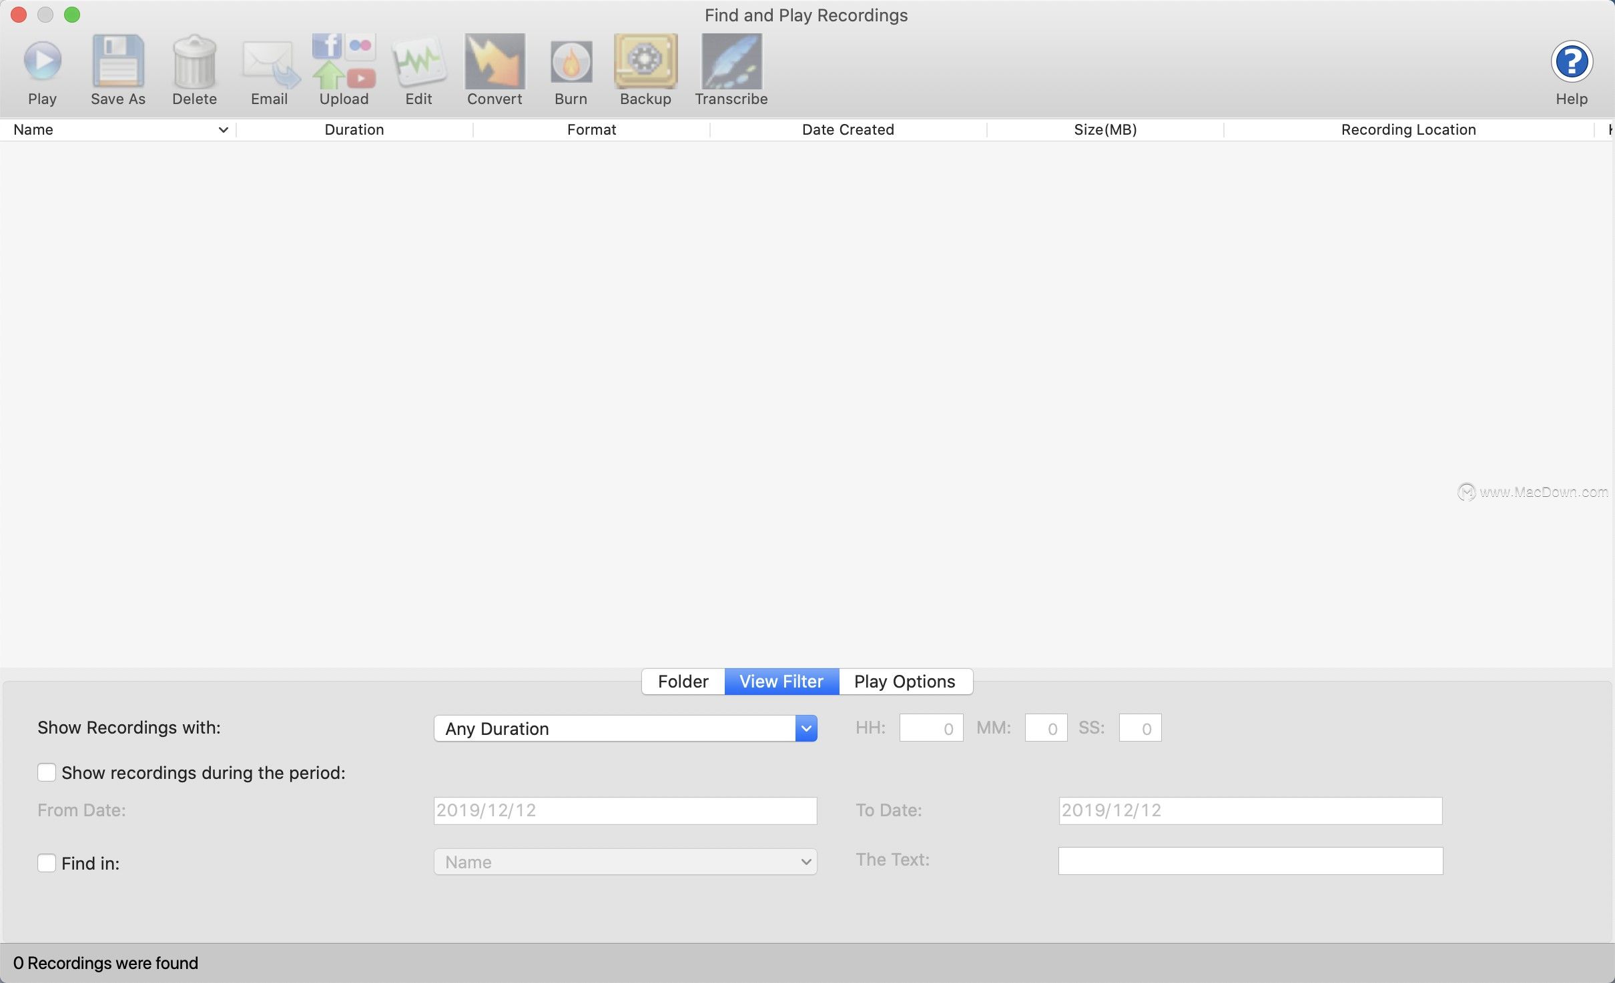
Task: Open the Help icon
Action: [x=1572, y=61]
